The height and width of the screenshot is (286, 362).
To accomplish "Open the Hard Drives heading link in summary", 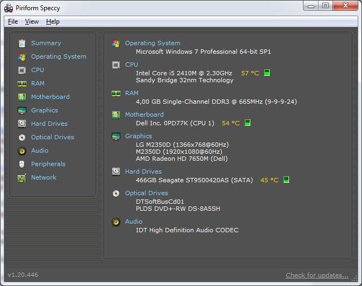I will [x=143, y=171].
